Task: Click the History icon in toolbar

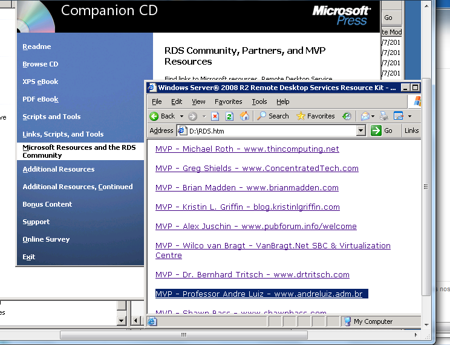Action: pos(347,116)
